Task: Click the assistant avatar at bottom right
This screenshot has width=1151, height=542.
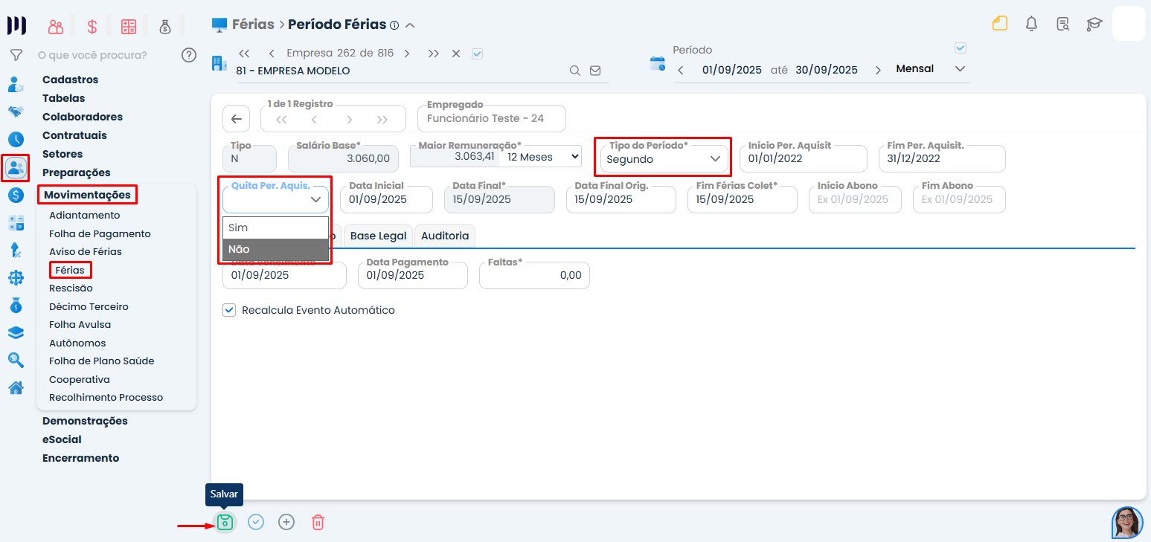Action: point(1127,522)
